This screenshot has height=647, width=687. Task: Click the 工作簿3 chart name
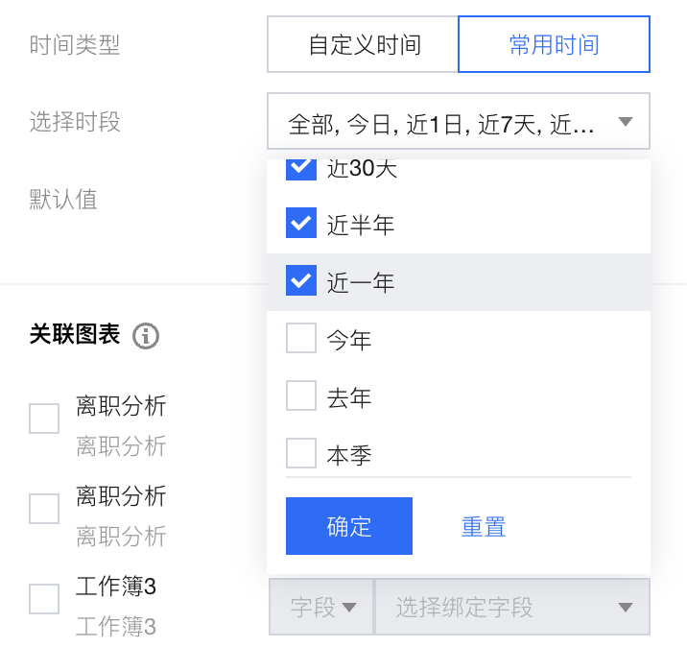point(116,587)
